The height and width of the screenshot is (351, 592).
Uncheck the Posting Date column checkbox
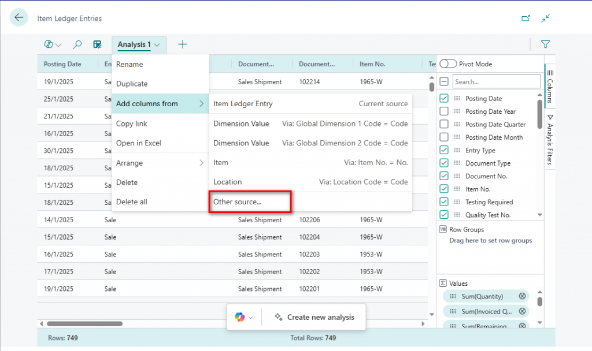[x=444, y=99]
